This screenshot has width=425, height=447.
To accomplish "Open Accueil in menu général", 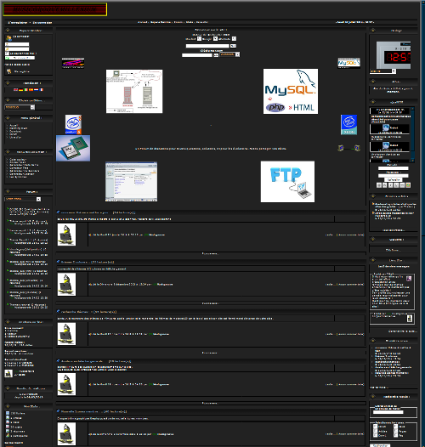I will coord(14,125).
